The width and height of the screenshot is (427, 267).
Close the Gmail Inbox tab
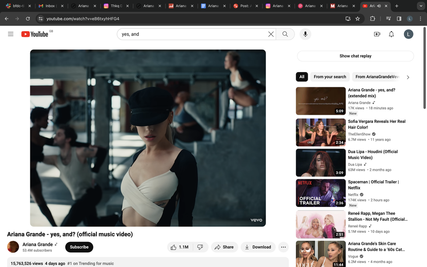[x=62, y=6]
